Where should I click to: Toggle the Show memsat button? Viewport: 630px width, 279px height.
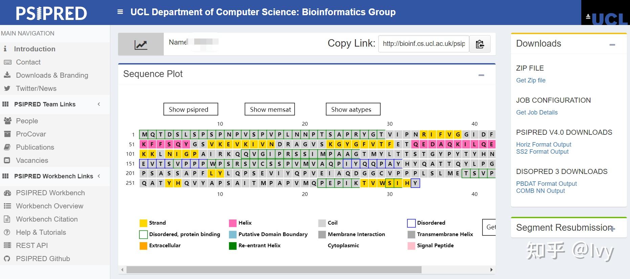(270, 109)
